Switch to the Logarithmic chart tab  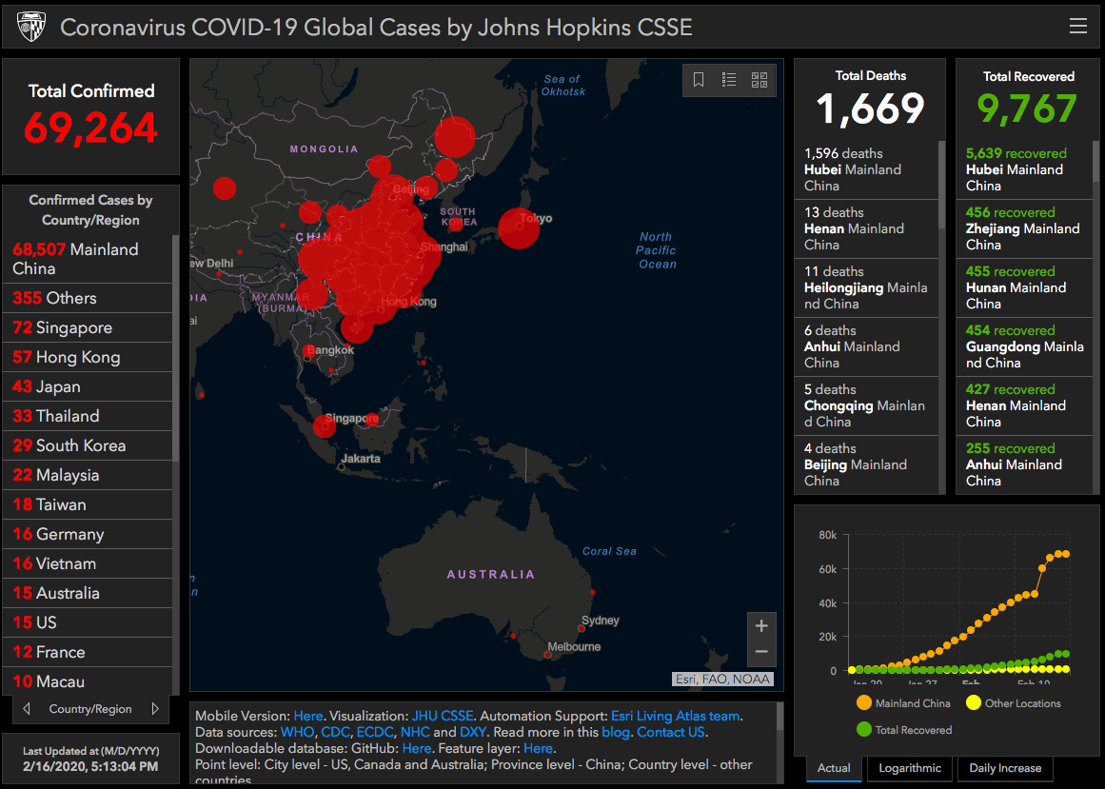pyautogui.click(x=909, y=768)
